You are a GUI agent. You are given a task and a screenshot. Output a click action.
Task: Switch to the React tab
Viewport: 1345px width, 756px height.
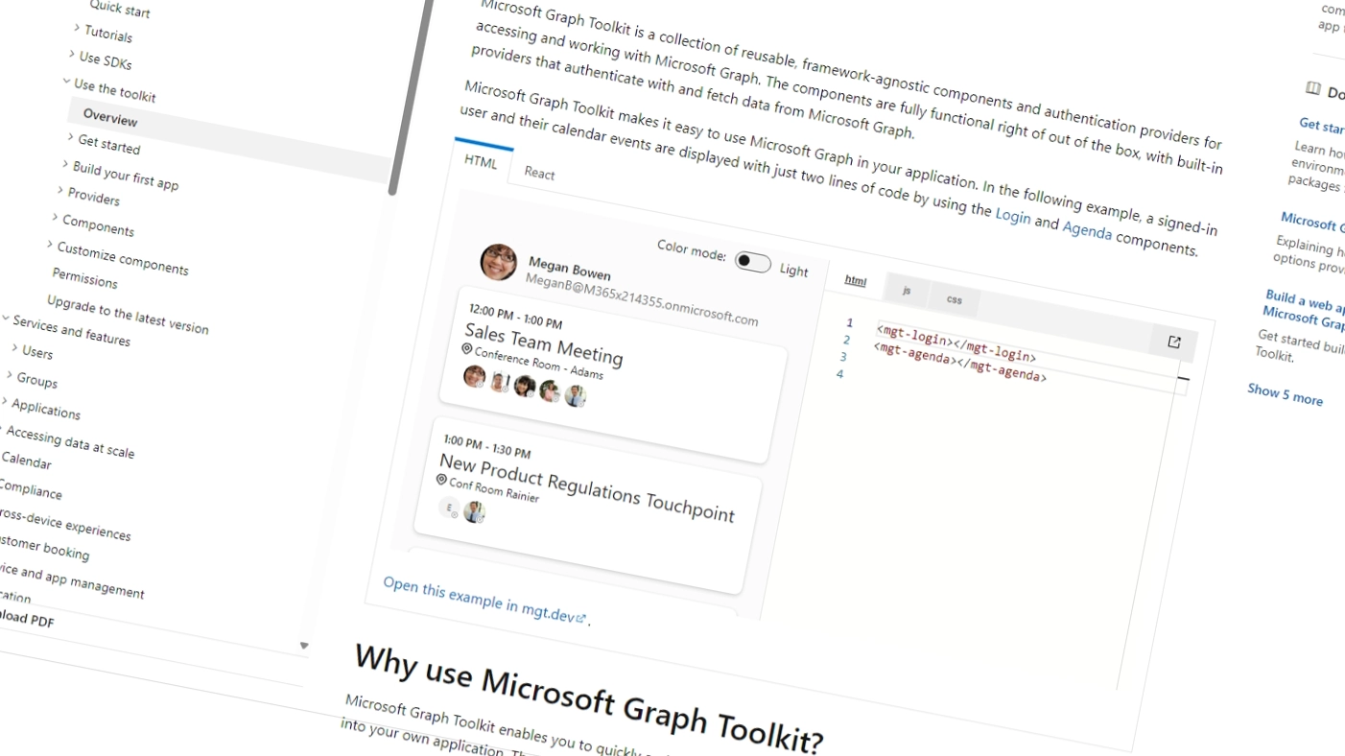pyautogui.click(x=539, y=174)
